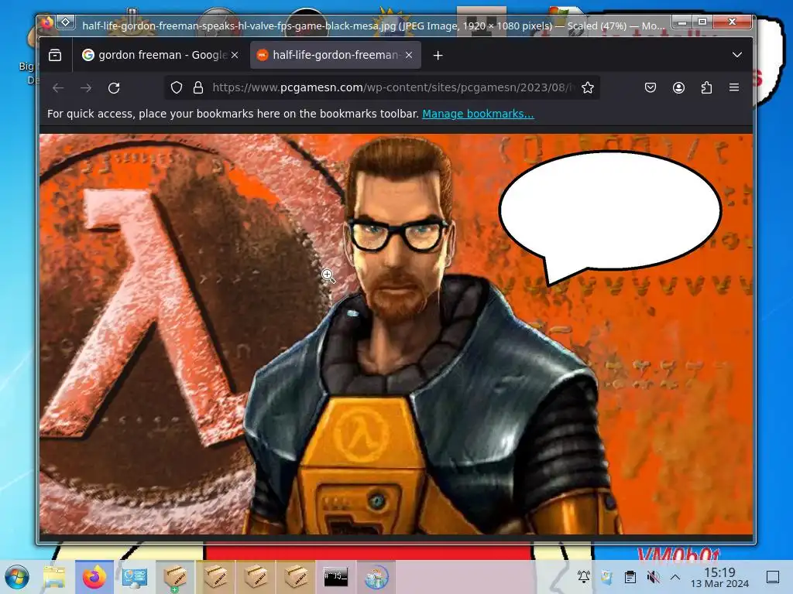
Task: Open the monitor settings taskbar icon
Action: [135, 577]
